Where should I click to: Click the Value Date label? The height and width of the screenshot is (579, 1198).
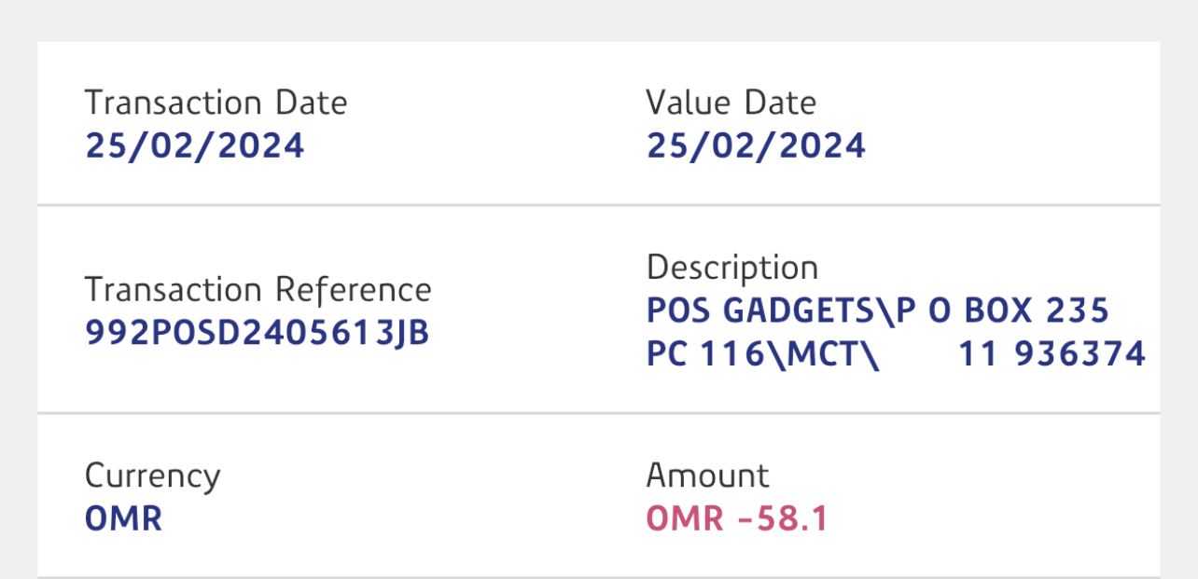tap(731, 103)
